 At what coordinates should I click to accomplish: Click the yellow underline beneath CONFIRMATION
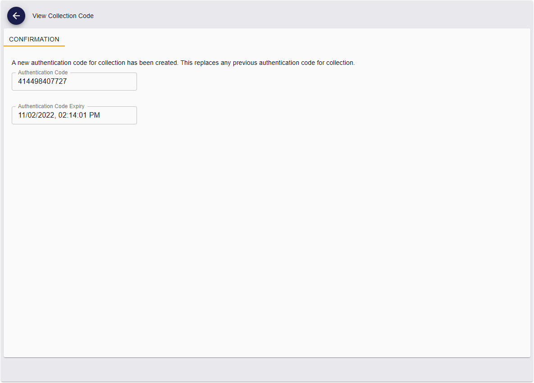point(34,46)
